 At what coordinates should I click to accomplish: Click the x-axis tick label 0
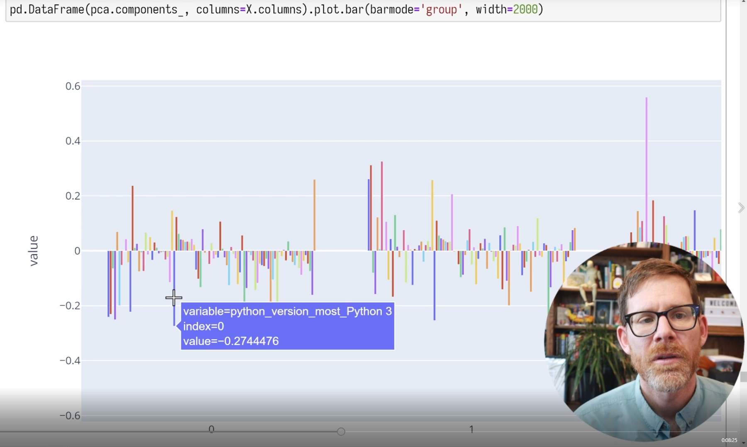click(x=211, y=429)
